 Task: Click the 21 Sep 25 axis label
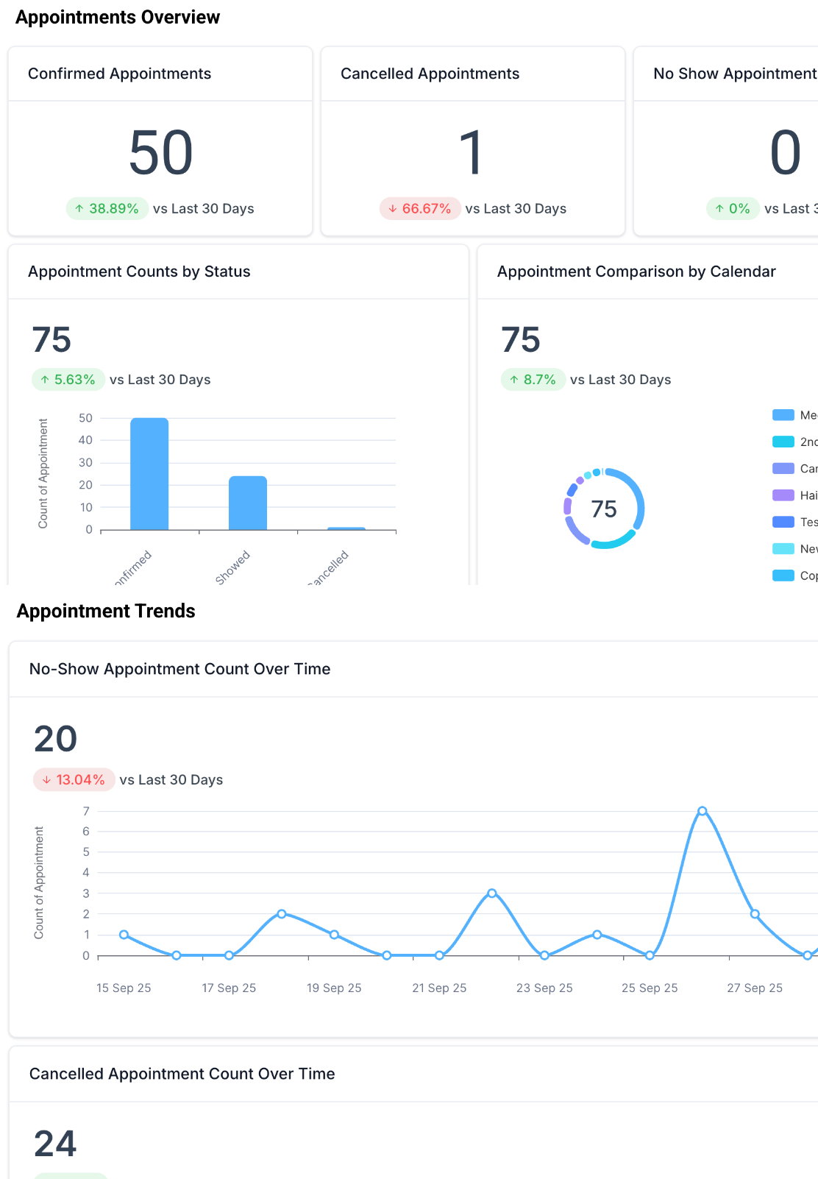coord(439,988)
